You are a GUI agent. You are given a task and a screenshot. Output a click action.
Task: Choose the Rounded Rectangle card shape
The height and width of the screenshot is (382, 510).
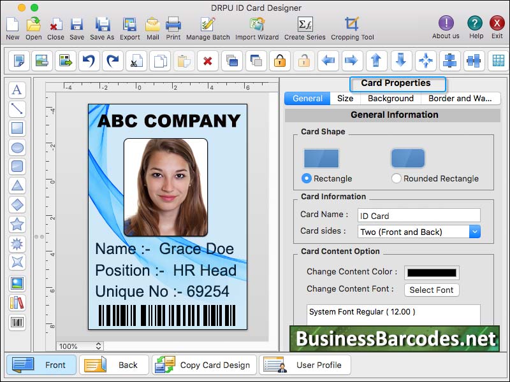point(397,178)
